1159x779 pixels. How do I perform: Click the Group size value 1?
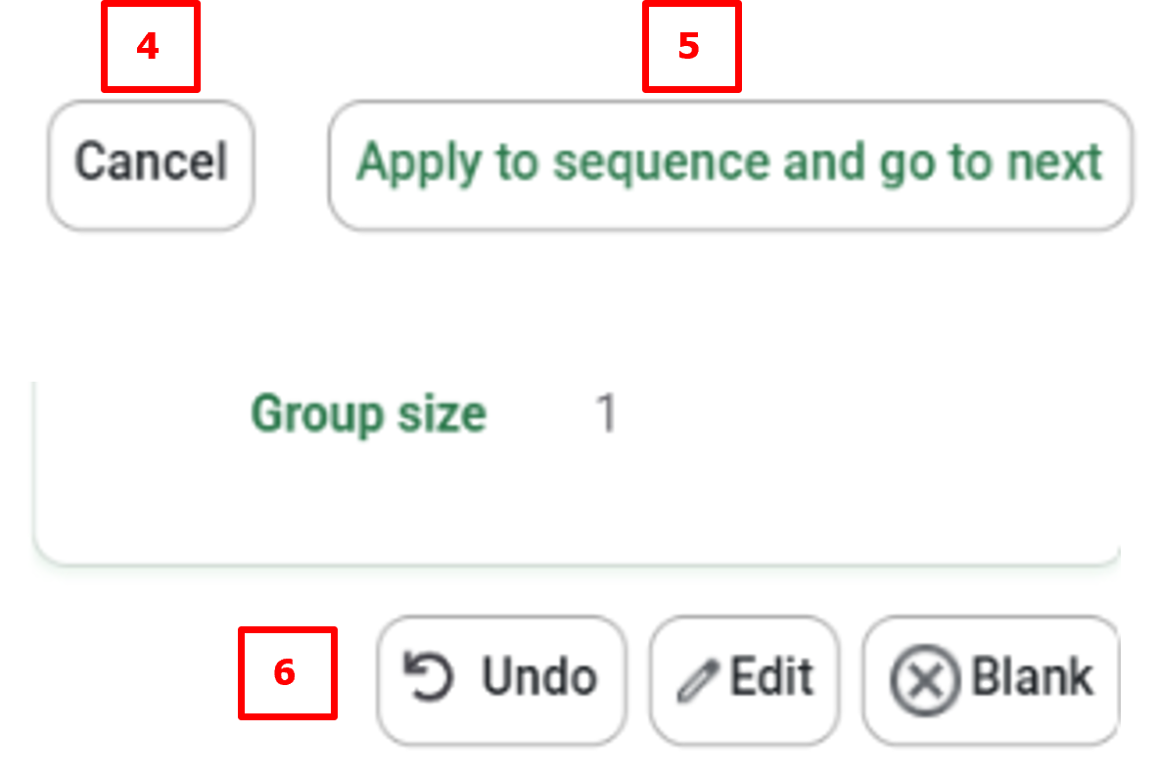tap(607, 415)
